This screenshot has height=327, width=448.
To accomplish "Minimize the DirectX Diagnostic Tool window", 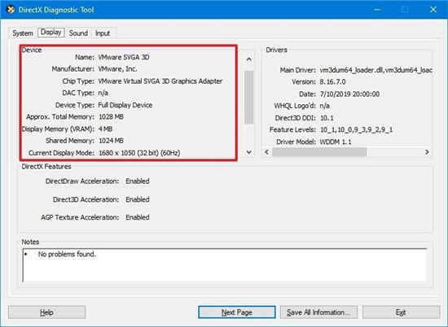I will point(377,10).
